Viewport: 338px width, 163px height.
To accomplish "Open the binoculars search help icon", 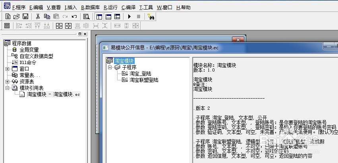I will [151, 16].
